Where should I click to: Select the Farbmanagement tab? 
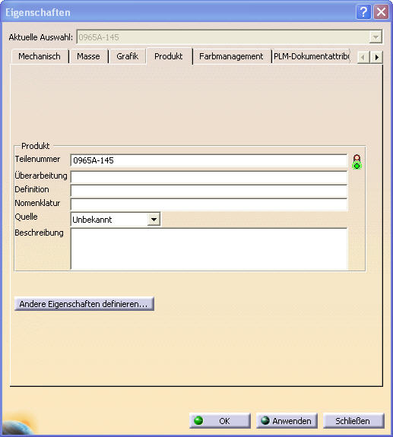pyautogui.click(x=231, y=56)
